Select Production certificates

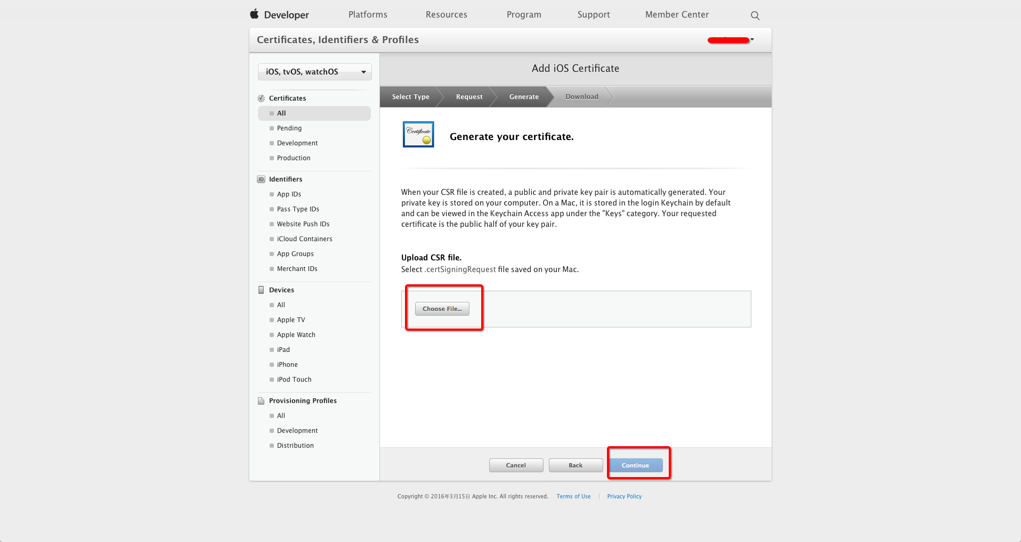pos(294,158)
